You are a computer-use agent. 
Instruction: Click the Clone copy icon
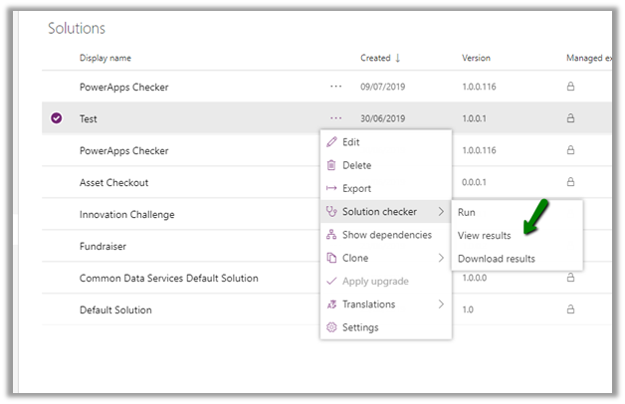click(x=332, y=258)
